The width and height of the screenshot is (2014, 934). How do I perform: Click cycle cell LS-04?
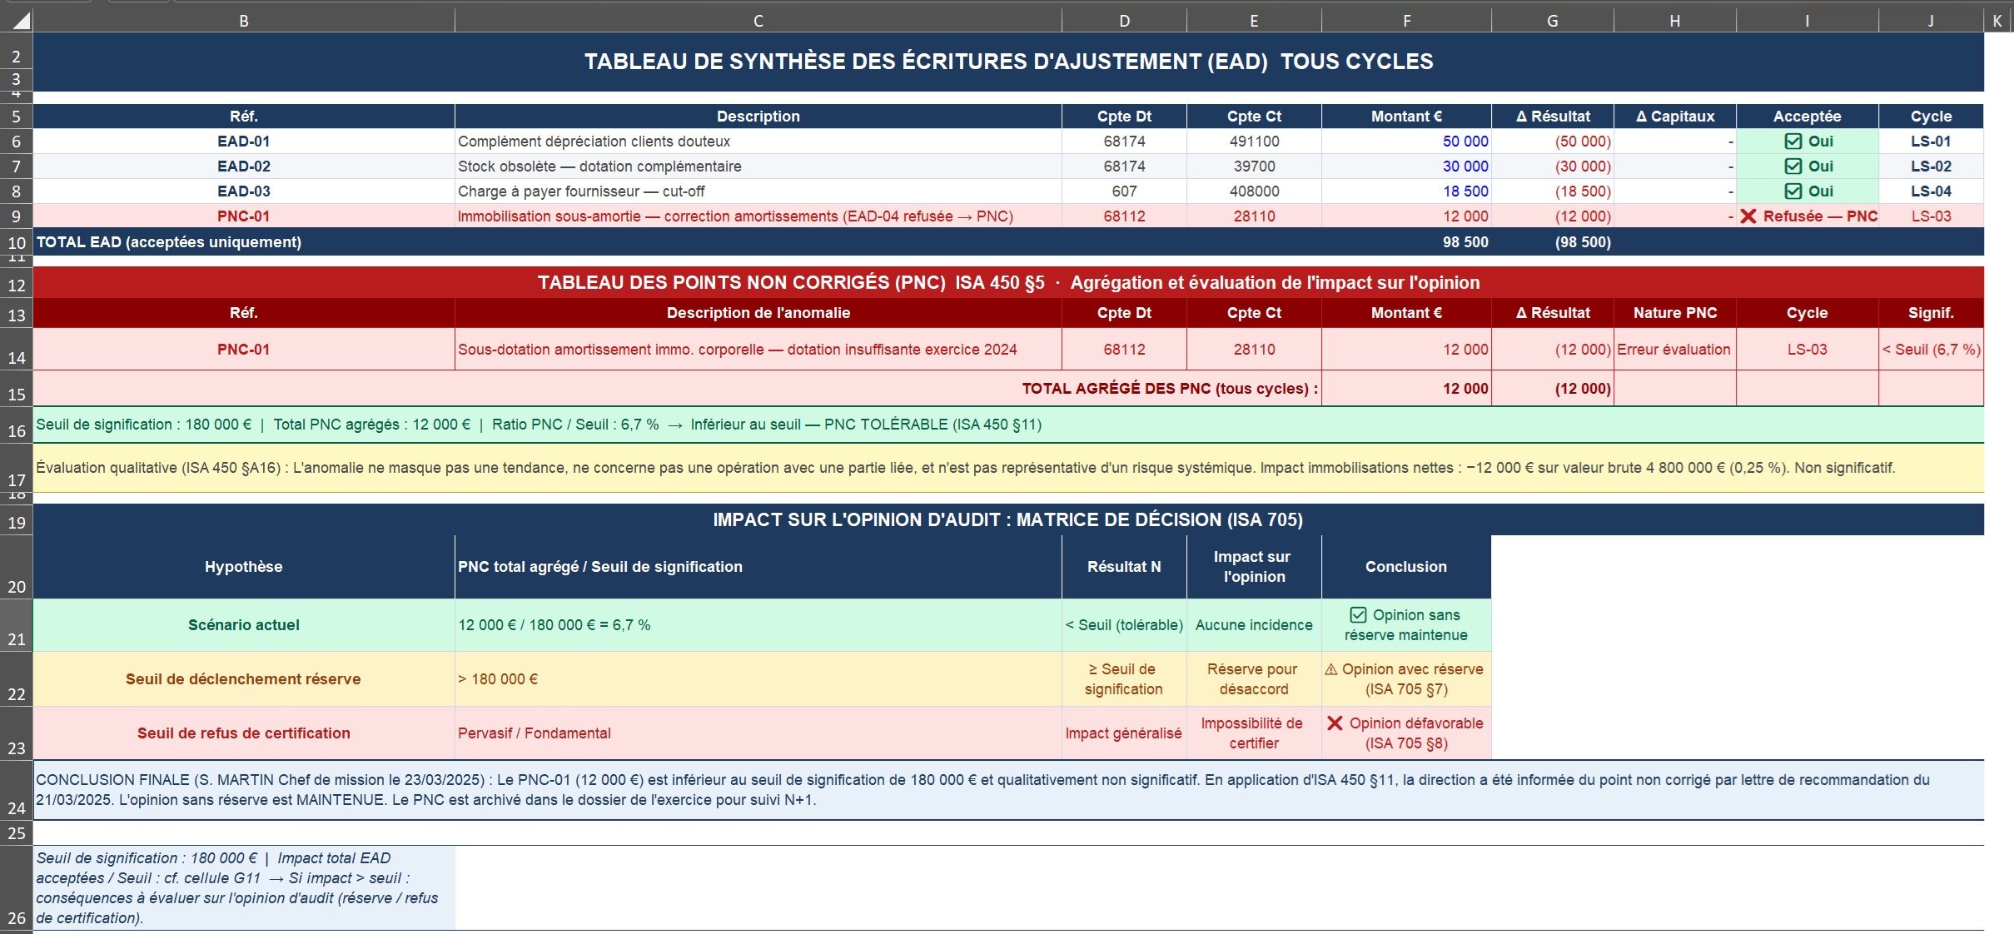point(1931,191)
